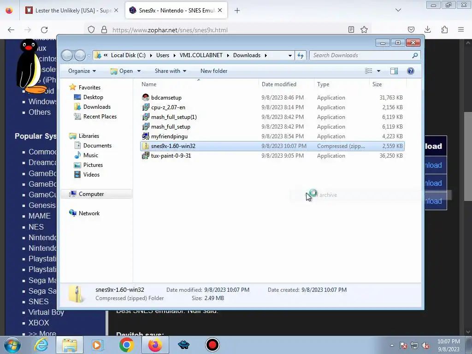This screenshot has width=472, height=354.
Task: Open Firefox extensions icon
Action: [x=444, y=29]
